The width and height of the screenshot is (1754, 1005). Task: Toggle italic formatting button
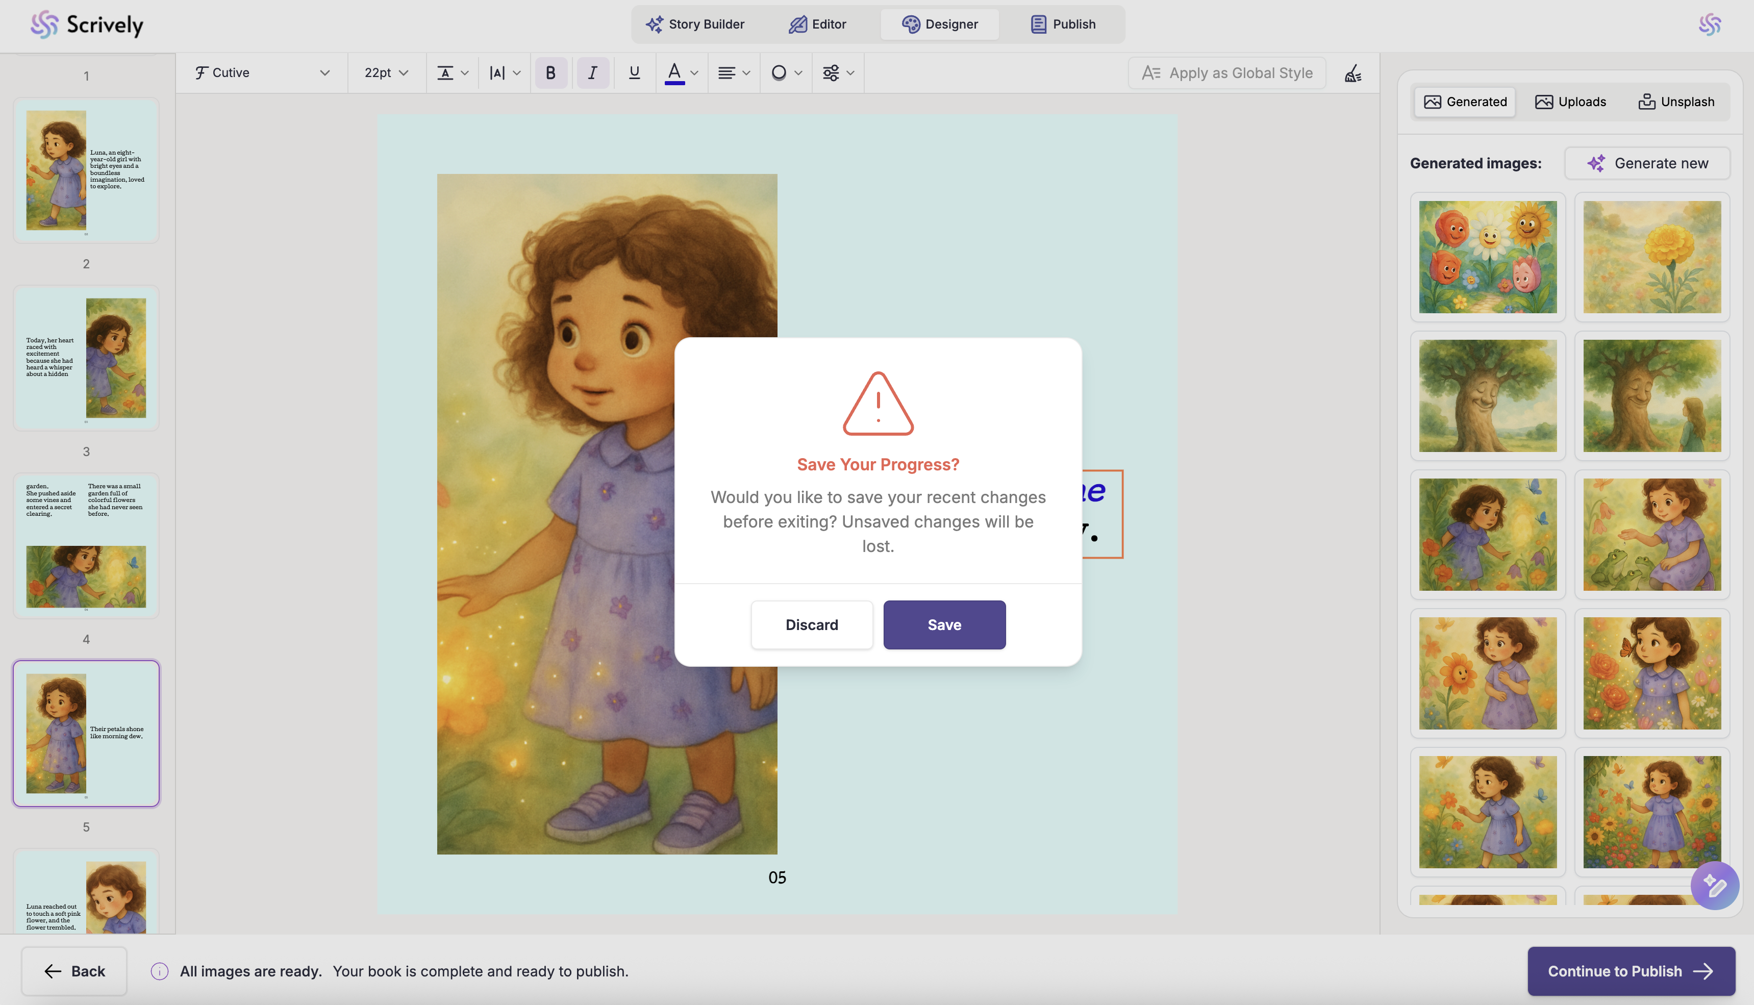point(592,72)
